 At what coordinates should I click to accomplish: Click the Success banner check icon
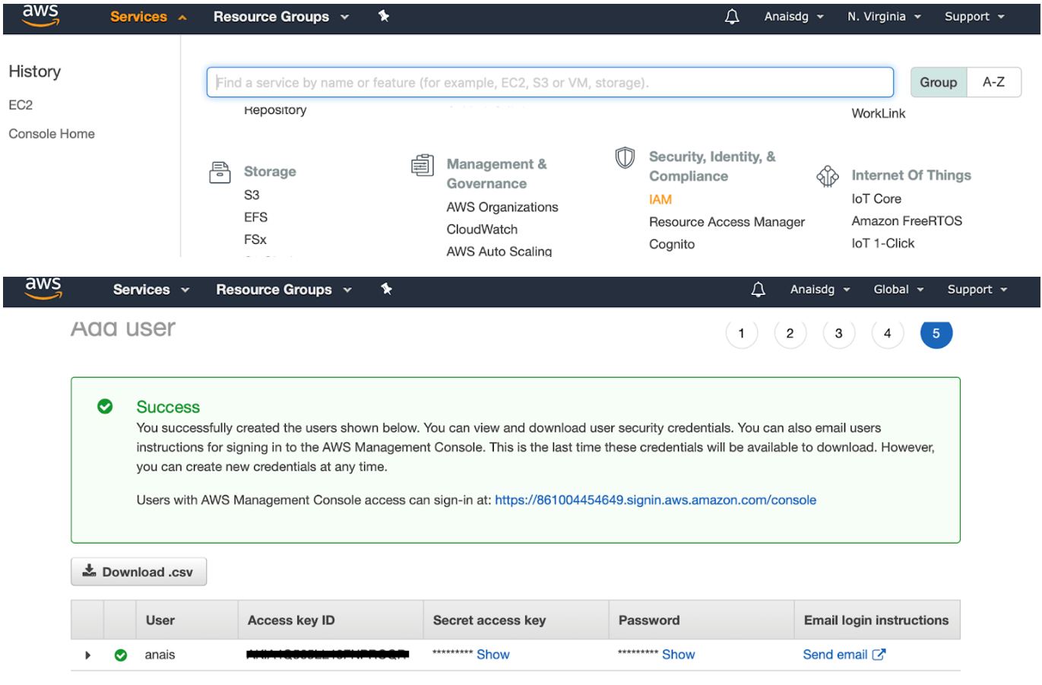point(105,406)
